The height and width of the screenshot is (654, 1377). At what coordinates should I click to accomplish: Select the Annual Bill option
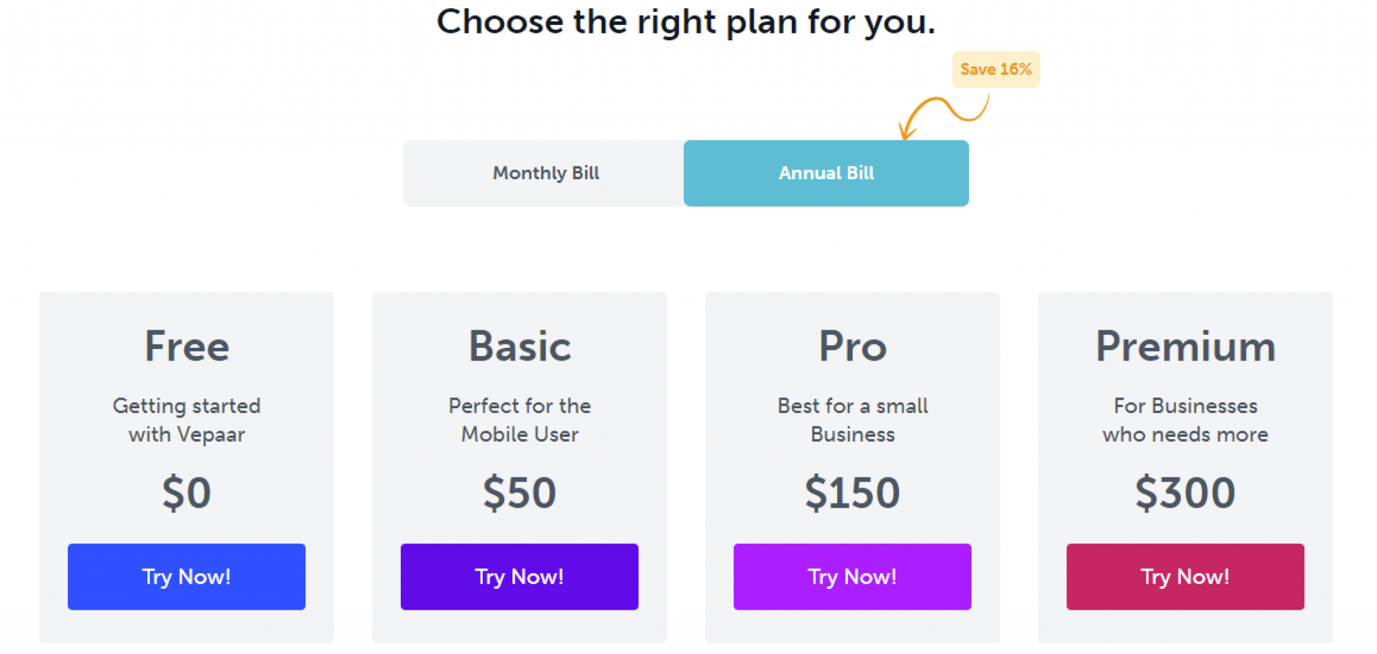pyautogui.click(x=826, y=173)
